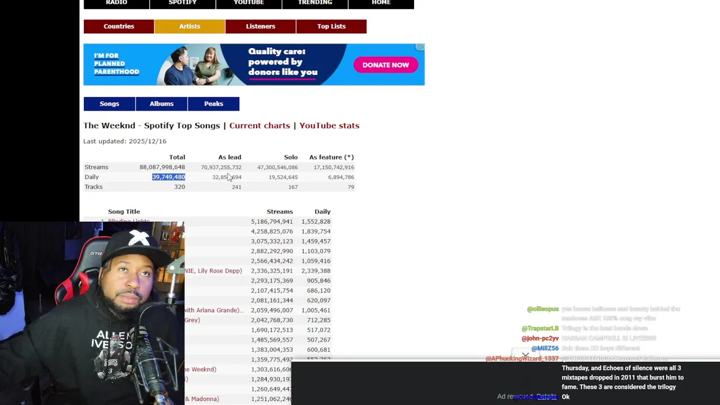Click the 'Streams' column header of the song table
Image resolution: width=720 pixels, height=405 pixels.
280,211
